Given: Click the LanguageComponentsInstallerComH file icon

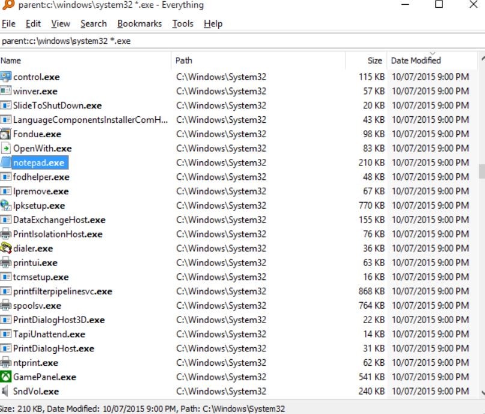Looking at the screenshot, I should pyautogui.click(x=5, y=120).
